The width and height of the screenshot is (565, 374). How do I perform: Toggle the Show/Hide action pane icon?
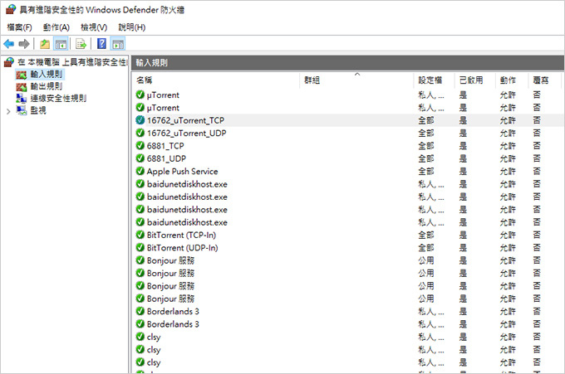click(118, 44)
